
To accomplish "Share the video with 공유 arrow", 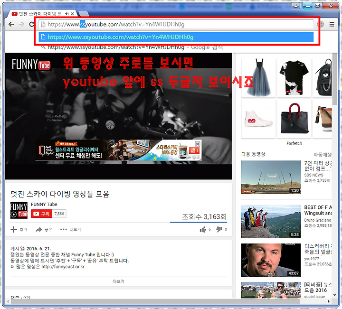I will pyautogui.click(x=44, y=229).
